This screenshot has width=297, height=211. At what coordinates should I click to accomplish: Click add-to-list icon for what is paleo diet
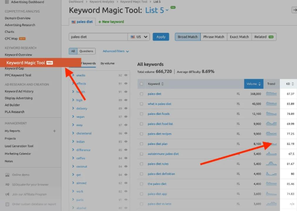[238, 104]
